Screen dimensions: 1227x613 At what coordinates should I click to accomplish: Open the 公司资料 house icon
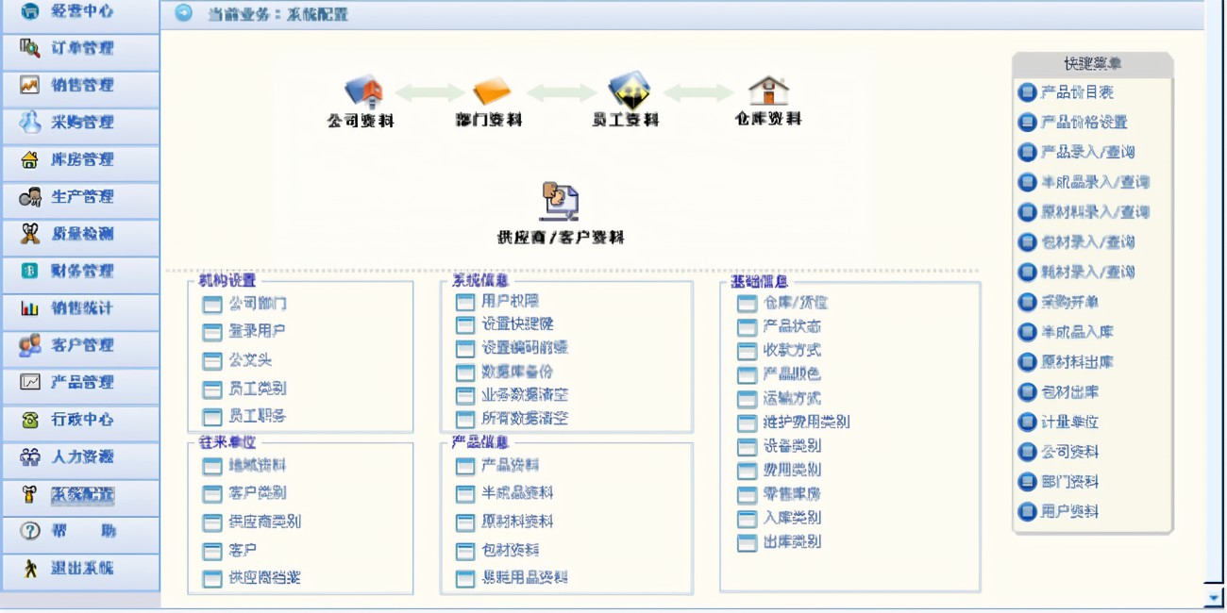(x=362, y=91)
